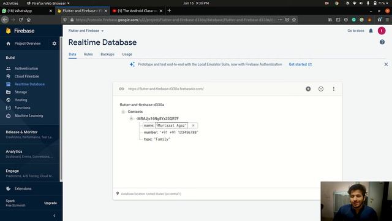
Task: Open Storage section
Action: coord(20,92)
